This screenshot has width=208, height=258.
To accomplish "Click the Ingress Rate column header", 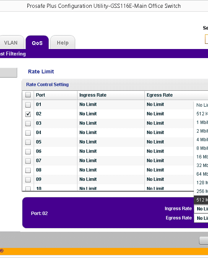I will [111, 95].
